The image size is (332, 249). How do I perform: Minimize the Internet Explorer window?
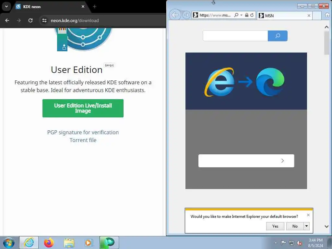point(302,6)
